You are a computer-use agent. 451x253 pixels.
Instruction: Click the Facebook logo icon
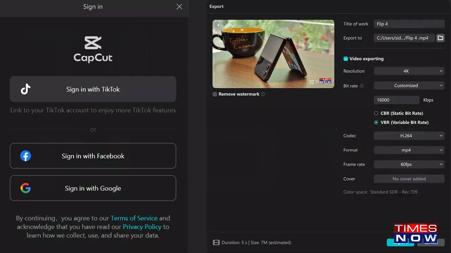tap(25, 156)
